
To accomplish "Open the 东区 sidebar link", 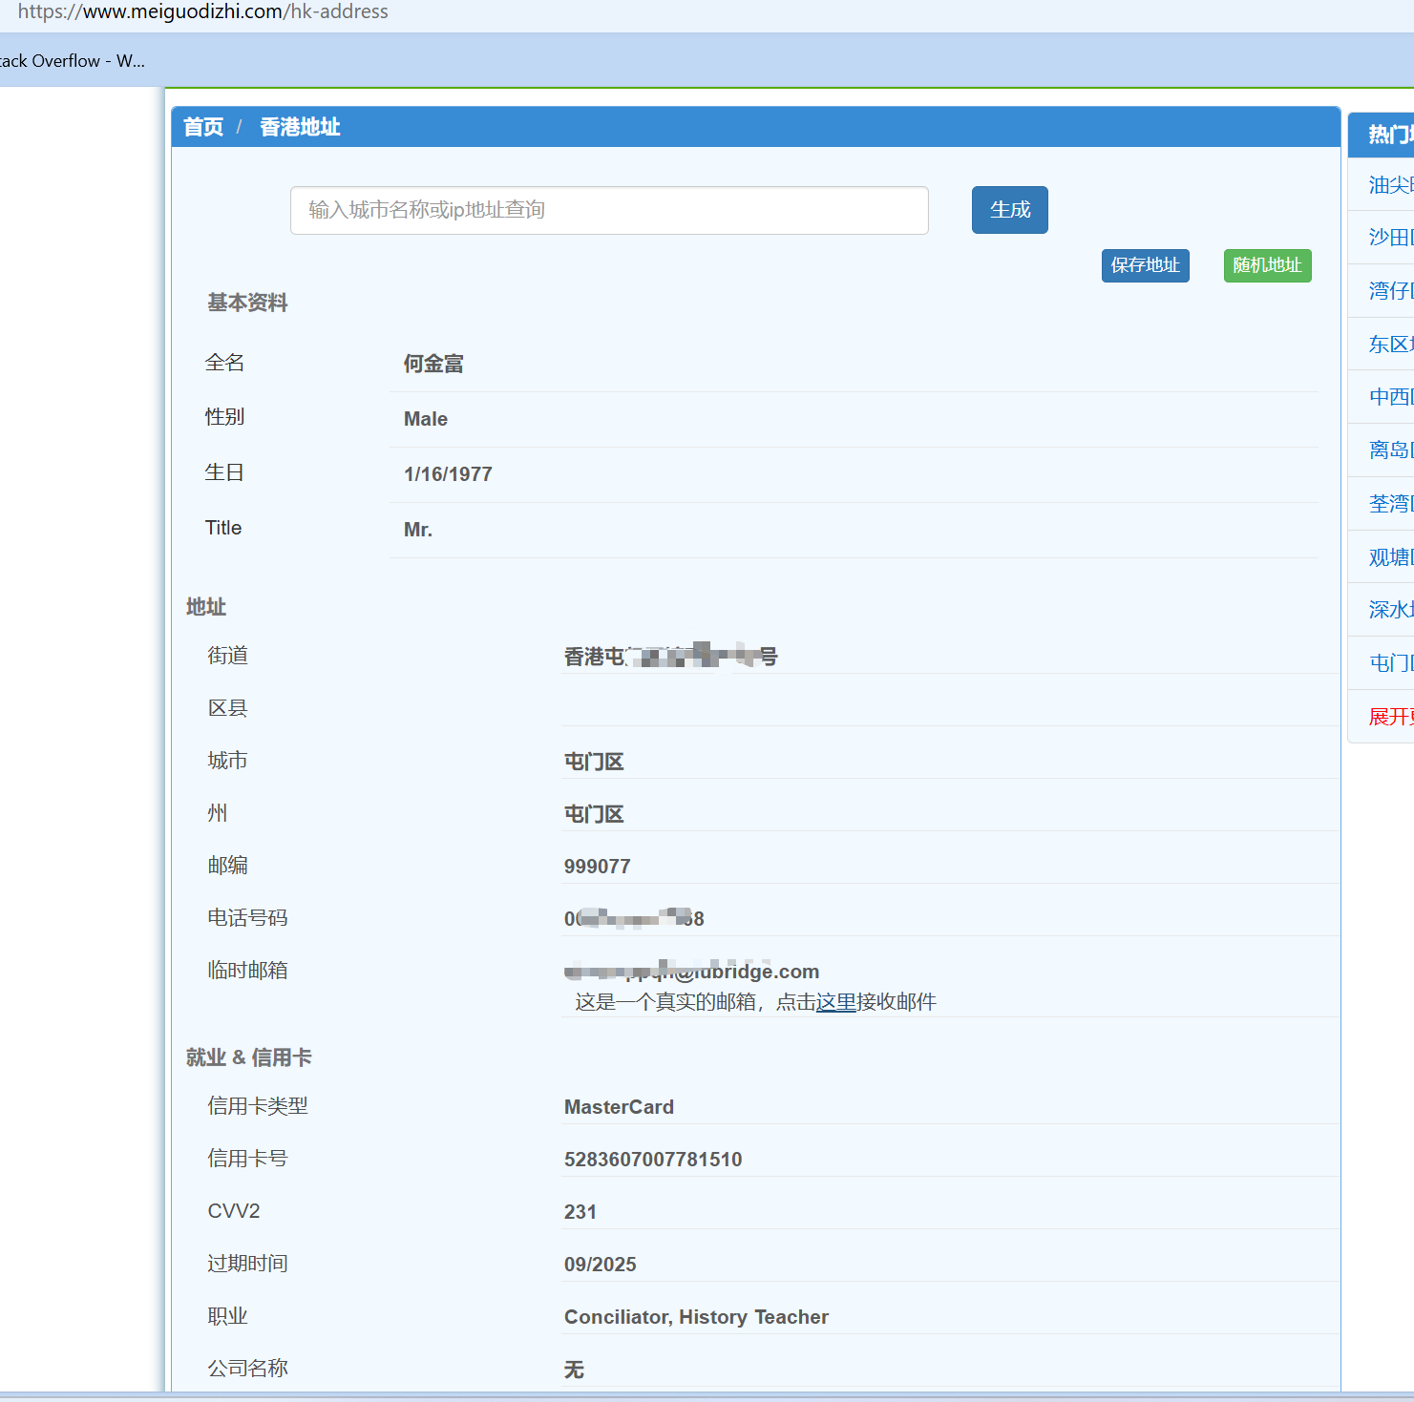I will (x=1389, y=345).
